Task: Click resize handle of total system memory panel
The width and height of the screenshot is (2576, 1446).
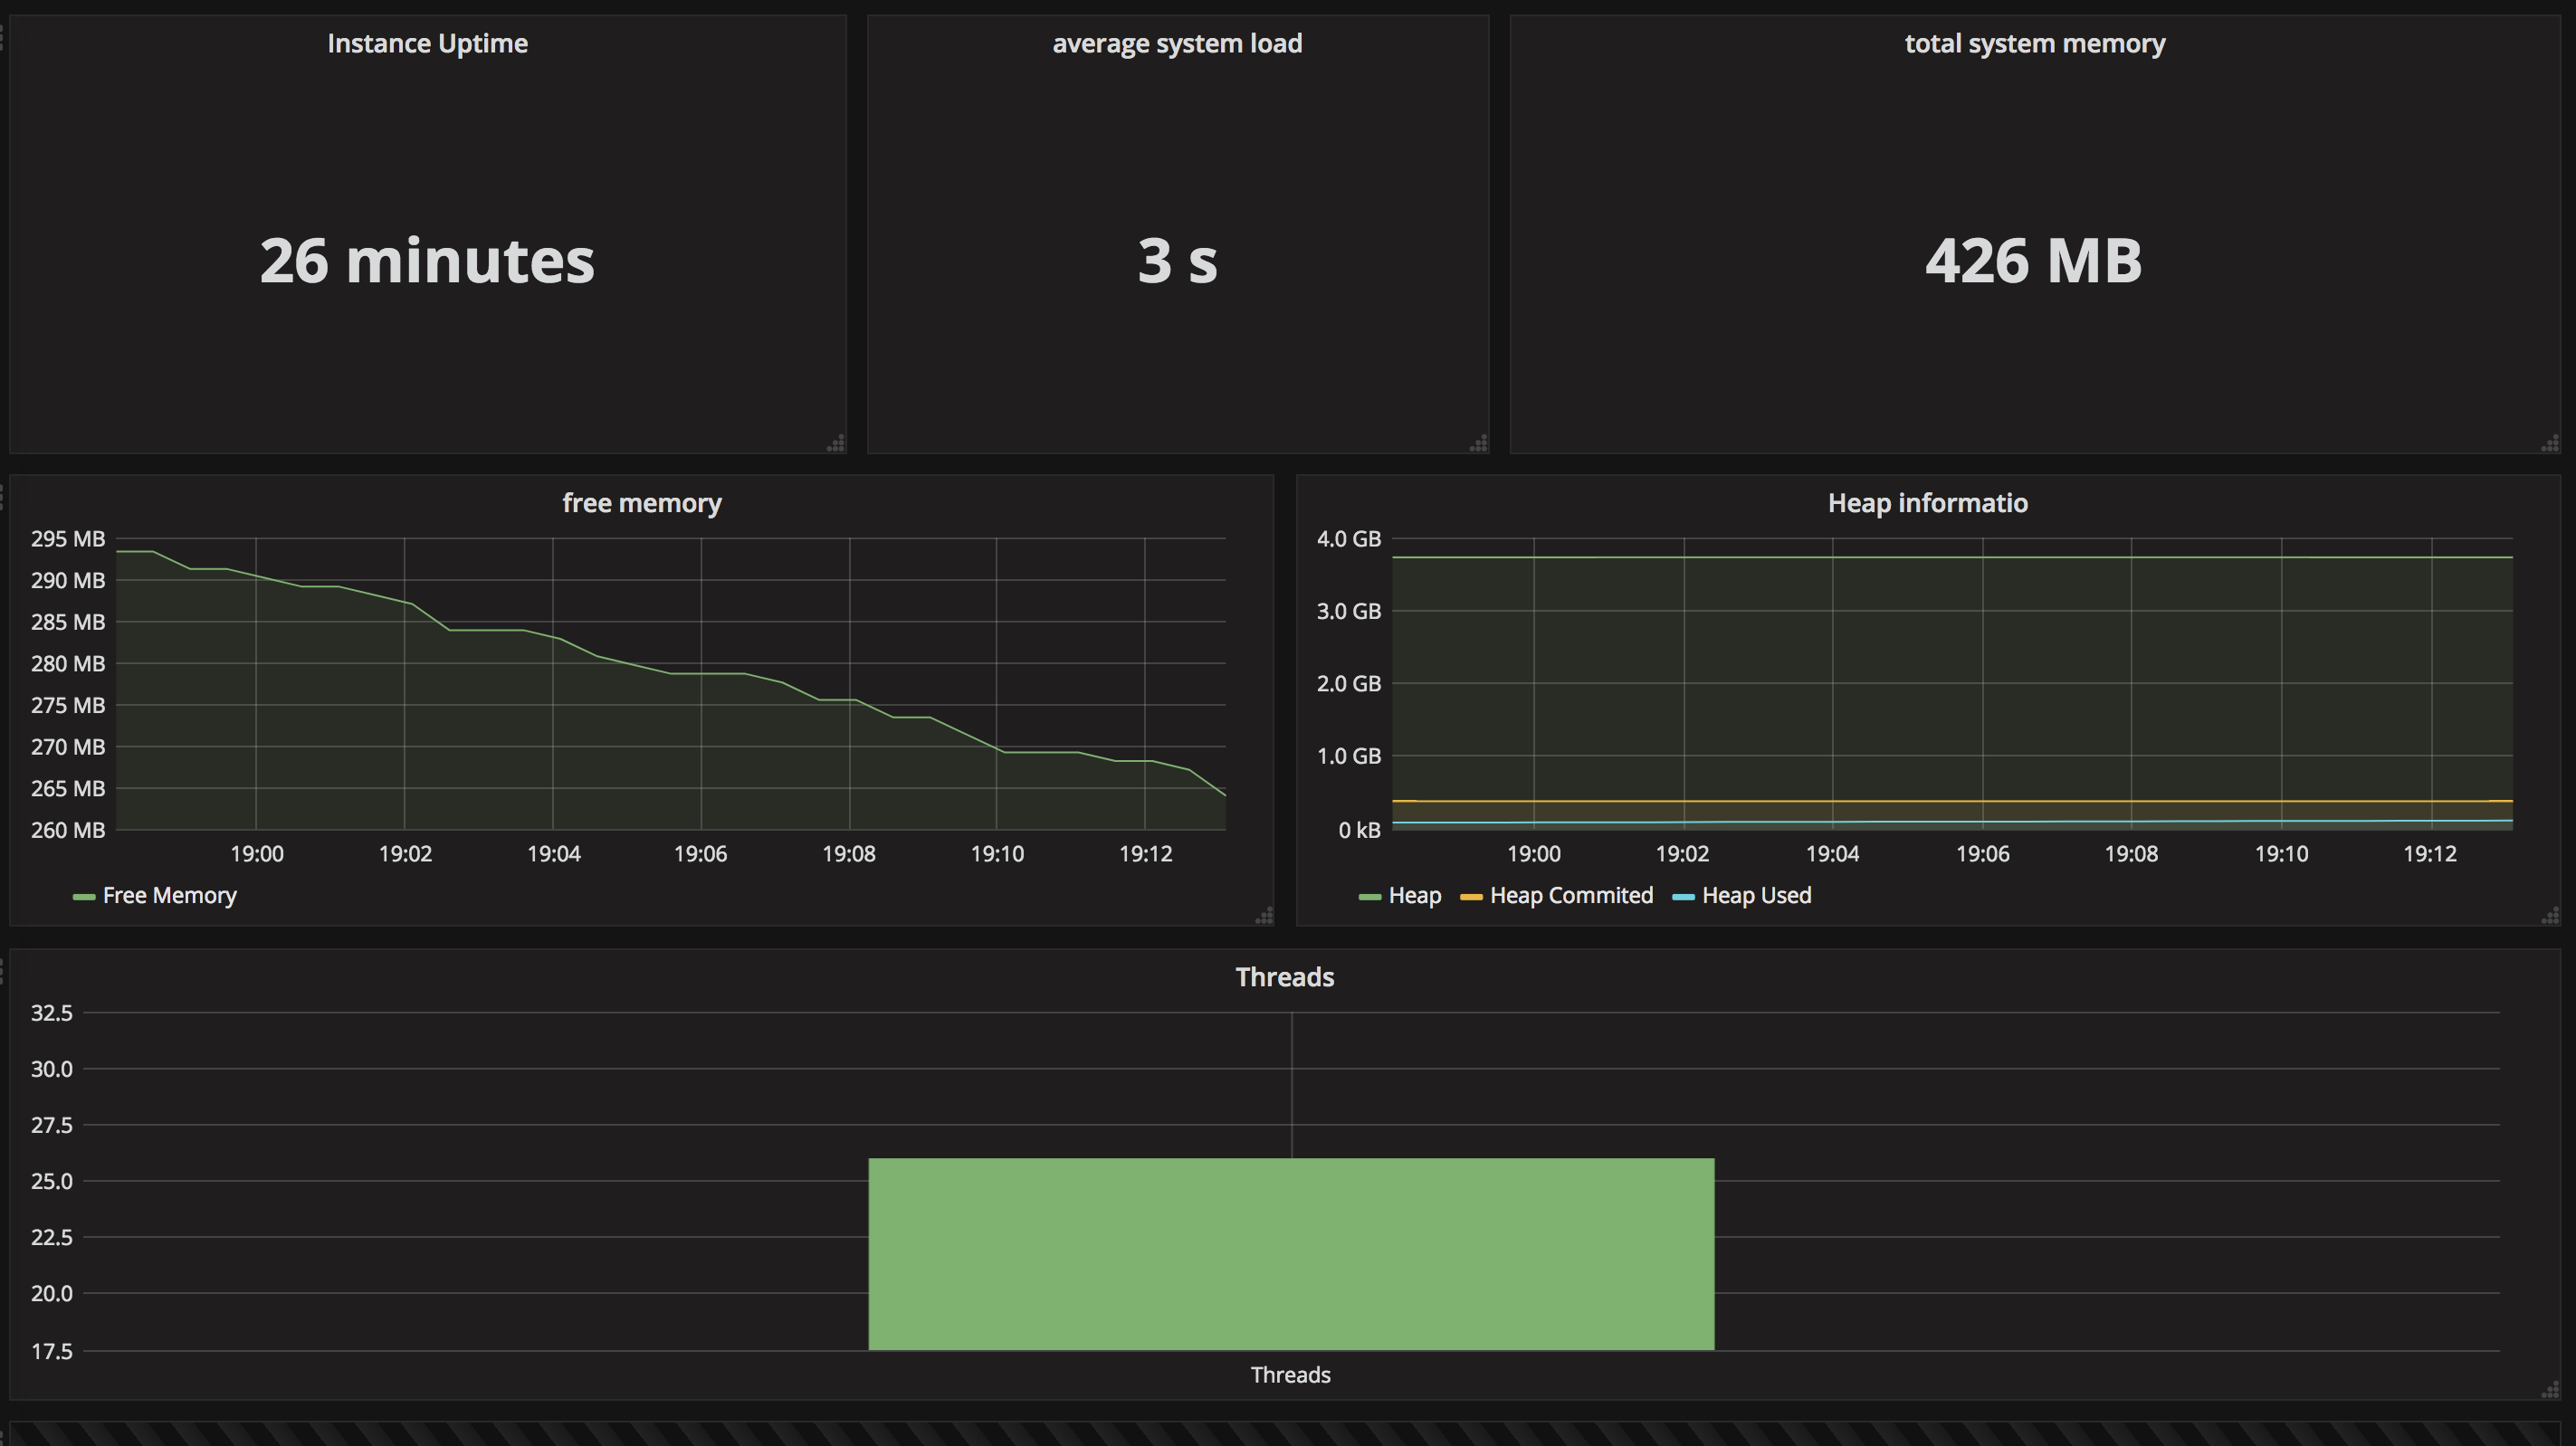Action: coord(2550,443)
